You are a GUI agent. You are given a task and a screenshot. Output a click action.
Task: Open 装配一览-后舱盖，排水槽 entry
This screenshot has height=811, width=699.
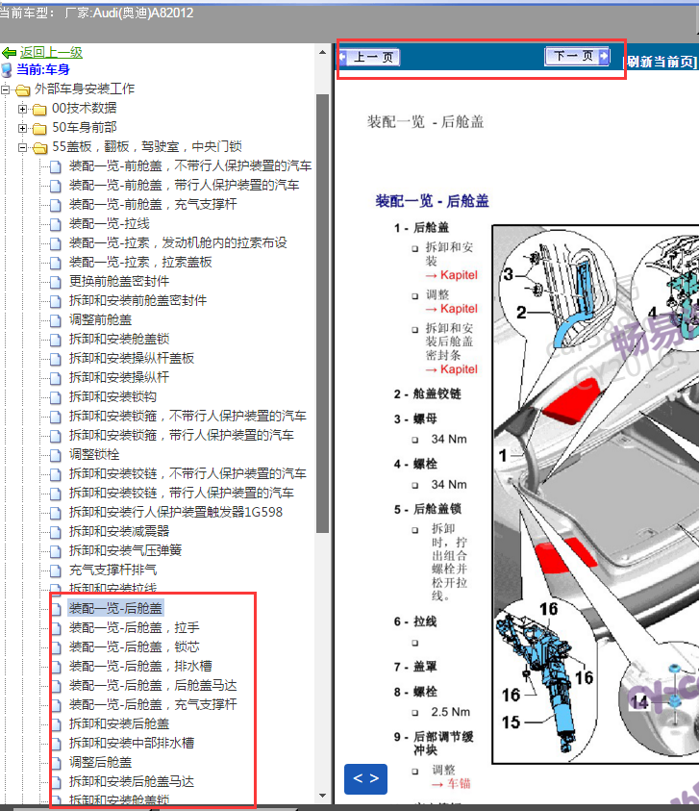coord(140,666)
